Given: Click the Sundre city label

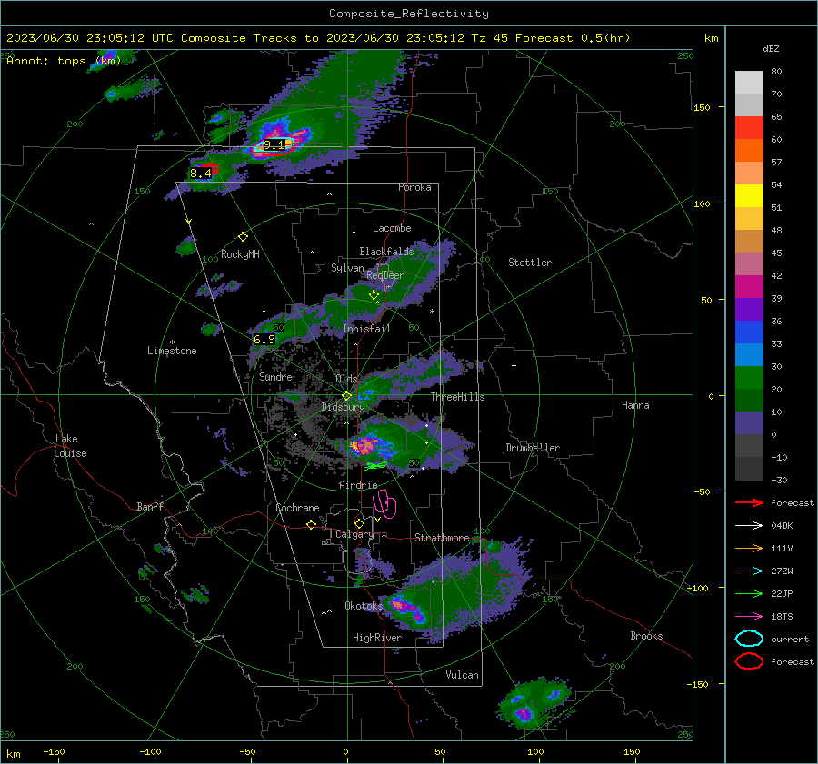Looking at the screenshot, I should pos(276,376).
